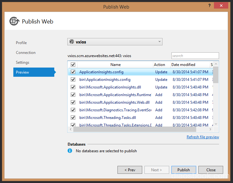Click the Next button

pos(156,170)
